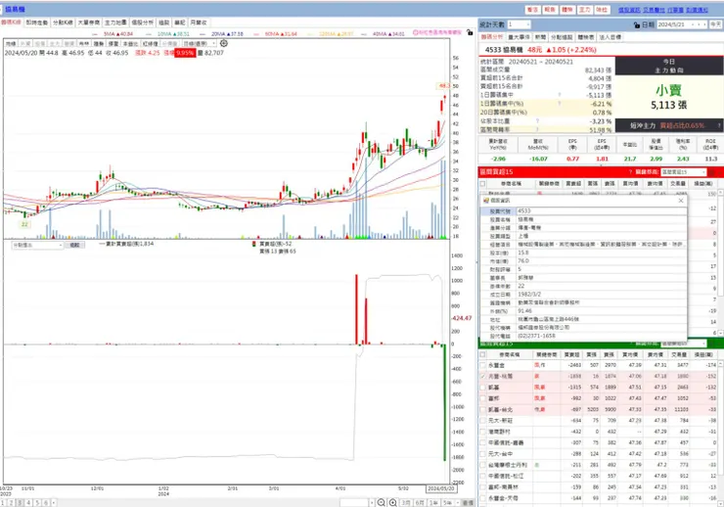Check the 永豐金-天母 broker row checkbox
The width and height of the screenshot is (724, 507).
(x=483, y=498)
